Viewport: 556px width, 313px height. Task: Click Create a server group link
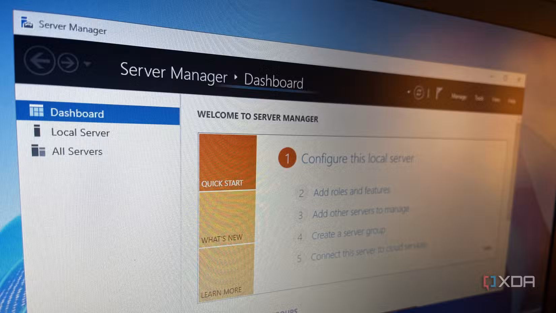[x=348, y=233]
